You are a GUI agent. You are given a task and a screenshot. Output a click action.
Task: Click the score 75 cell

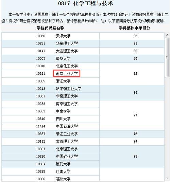click(x=132, y=134)
